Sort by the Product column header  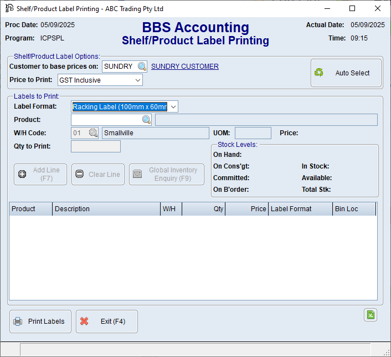[31, 209]
